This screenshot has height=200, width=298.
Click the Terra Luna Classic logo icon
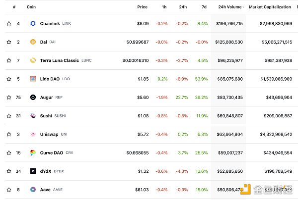coord(33,60)
